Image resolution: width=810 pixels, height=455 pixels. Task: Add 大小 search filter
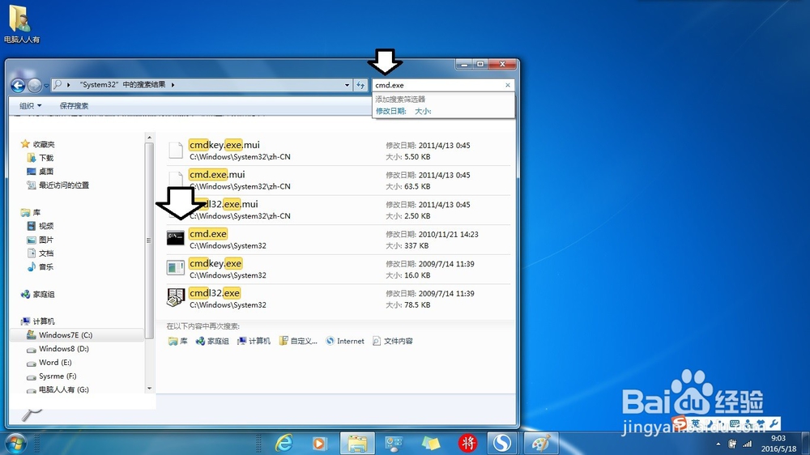423,111
